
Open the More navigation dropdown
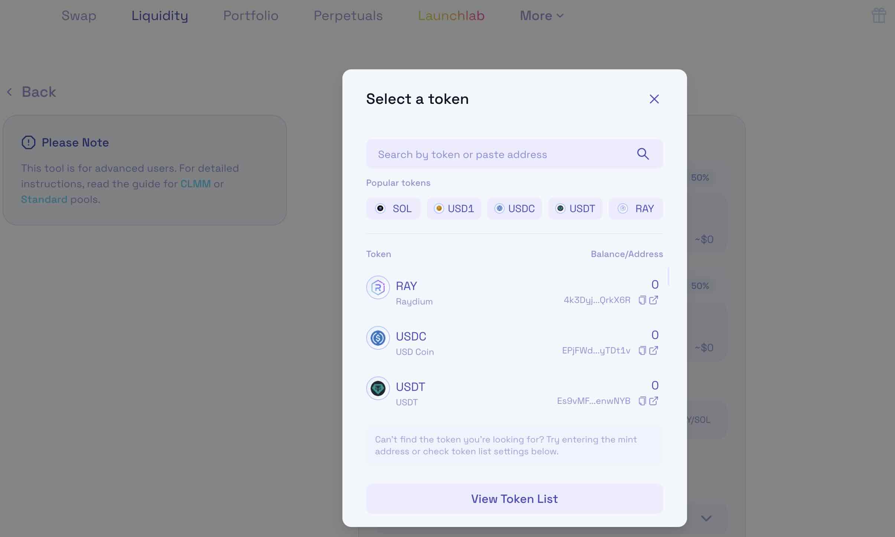tap(541, 16)
